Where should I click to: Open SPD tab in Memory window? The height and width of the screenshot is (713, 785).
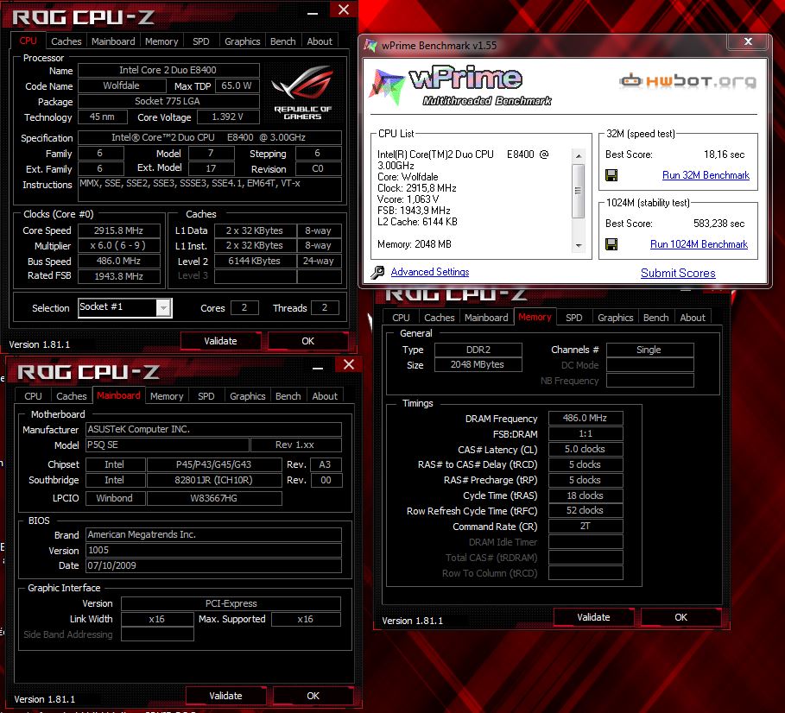[x=573, y=318]
